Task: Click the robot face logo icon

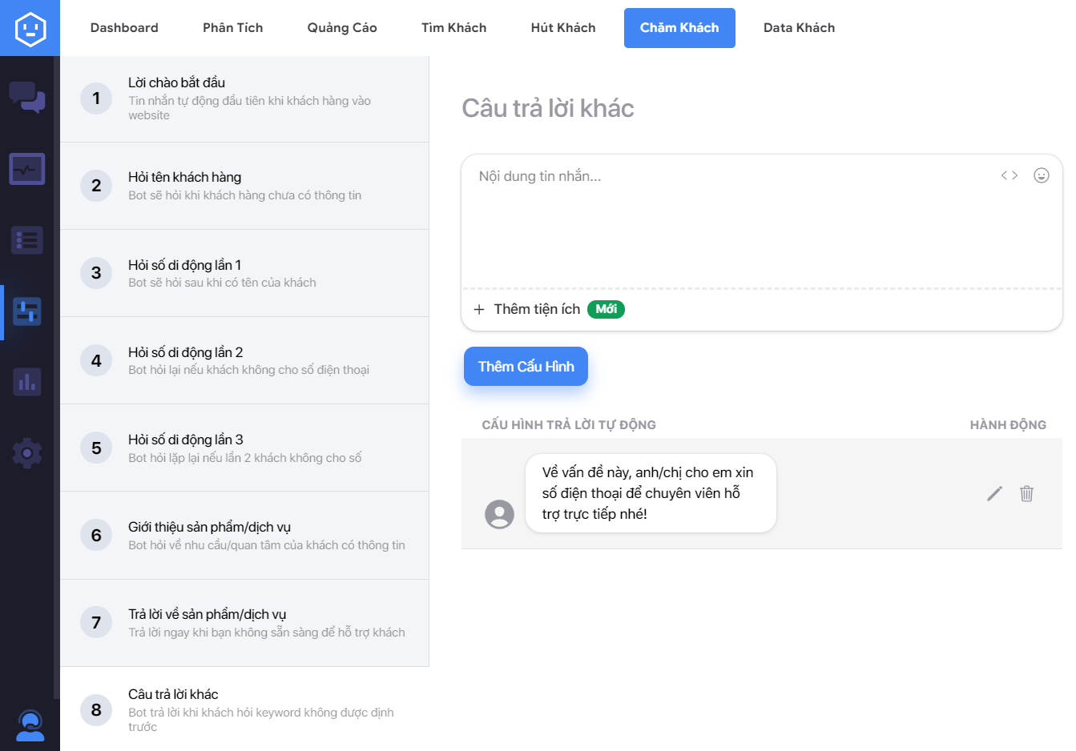Action: click(x=30, y=29)
